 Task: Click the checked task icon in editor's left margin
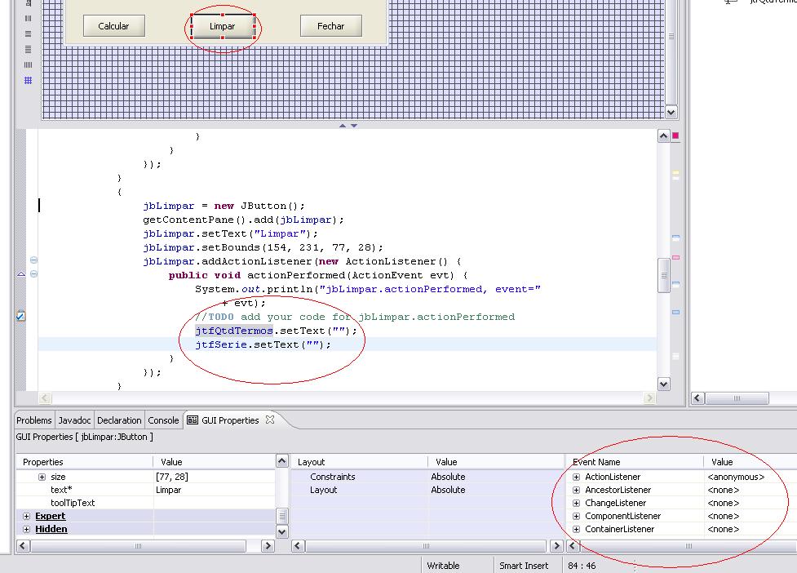[20, 315]
